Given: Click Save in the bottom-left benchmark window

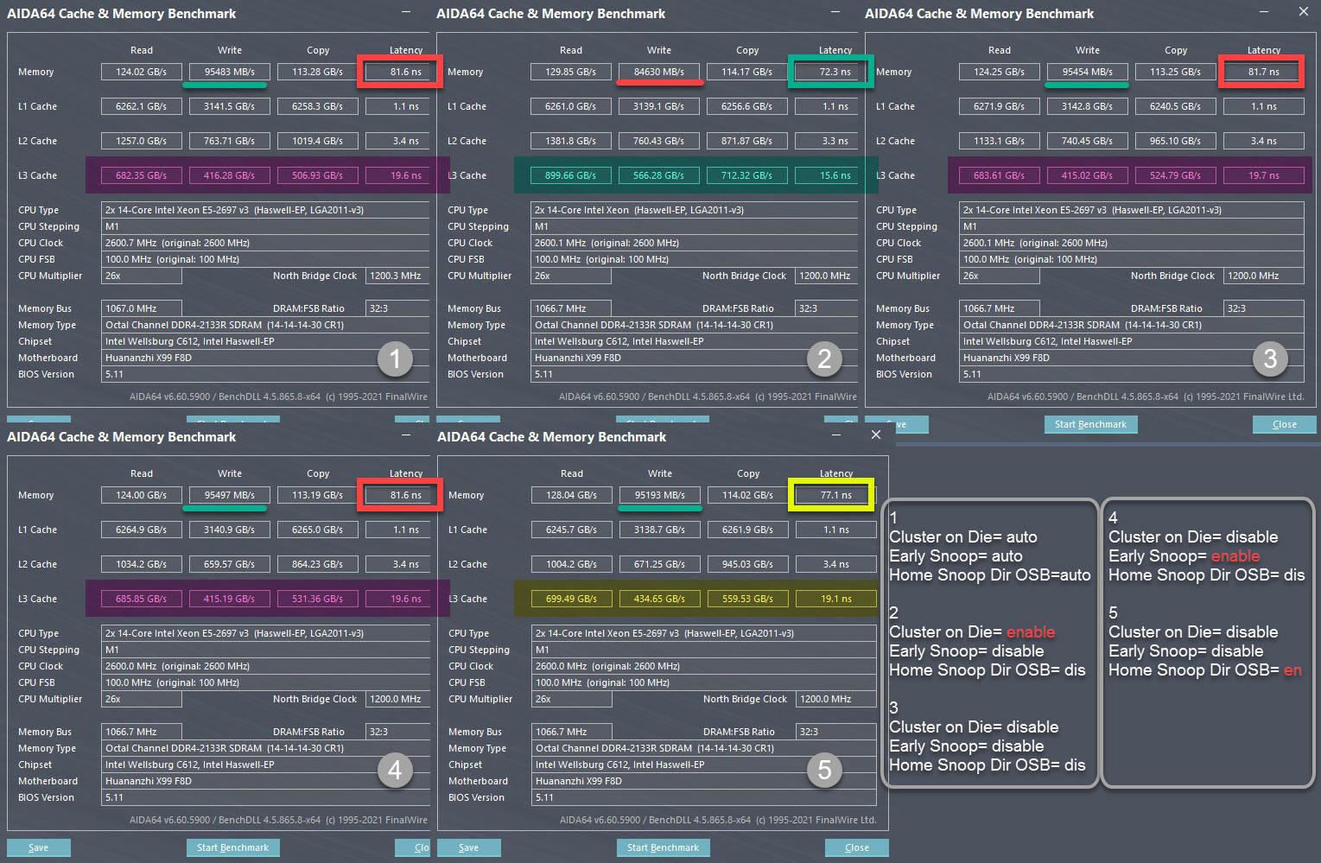Looking at the screenshot, I should pos(38,847).
